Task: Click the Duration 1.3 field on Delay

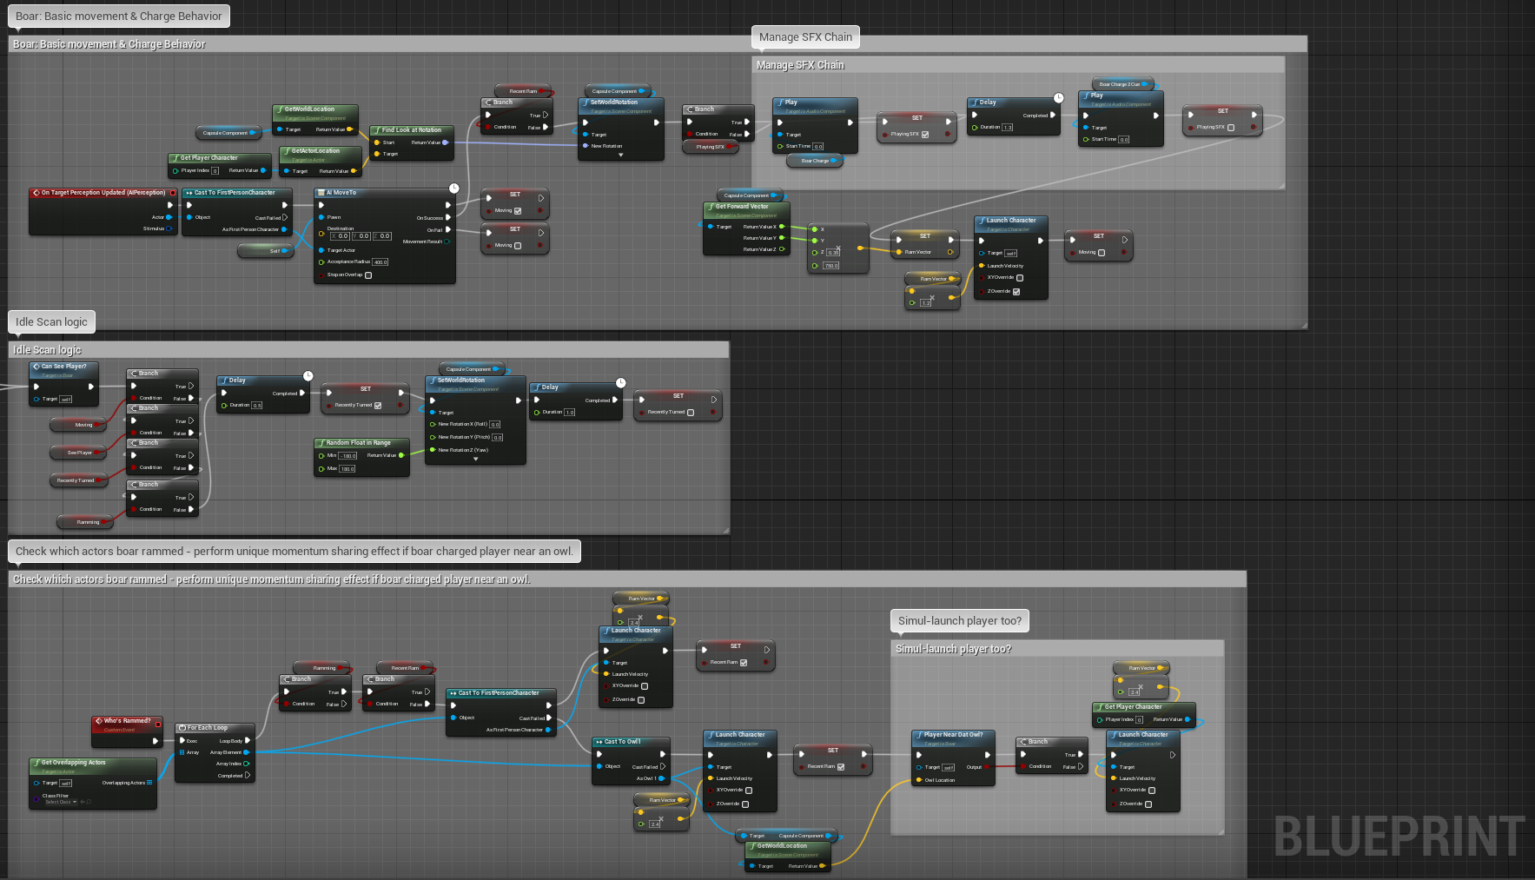Action: tap(1008, 128)
